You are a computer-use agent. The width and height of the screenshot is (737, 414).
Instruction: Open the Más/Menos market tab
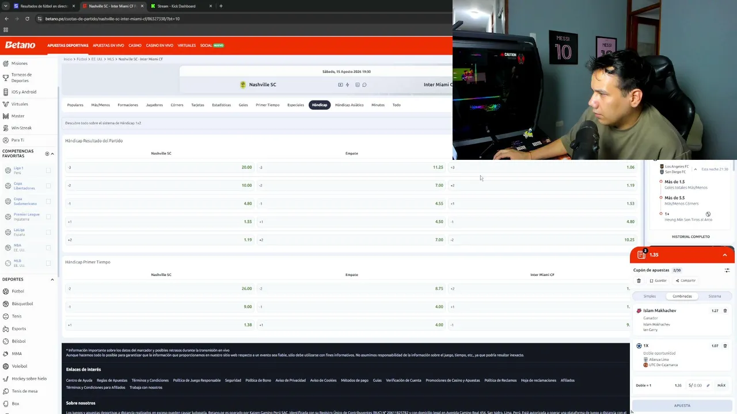pos(100,105)
